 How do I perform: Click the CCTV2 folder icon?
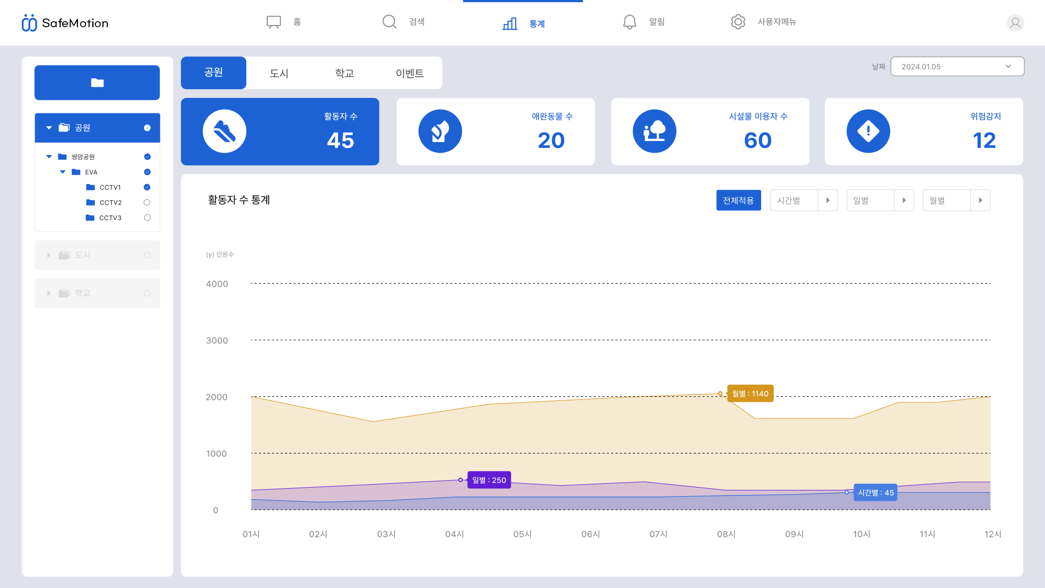coord(90,202)
